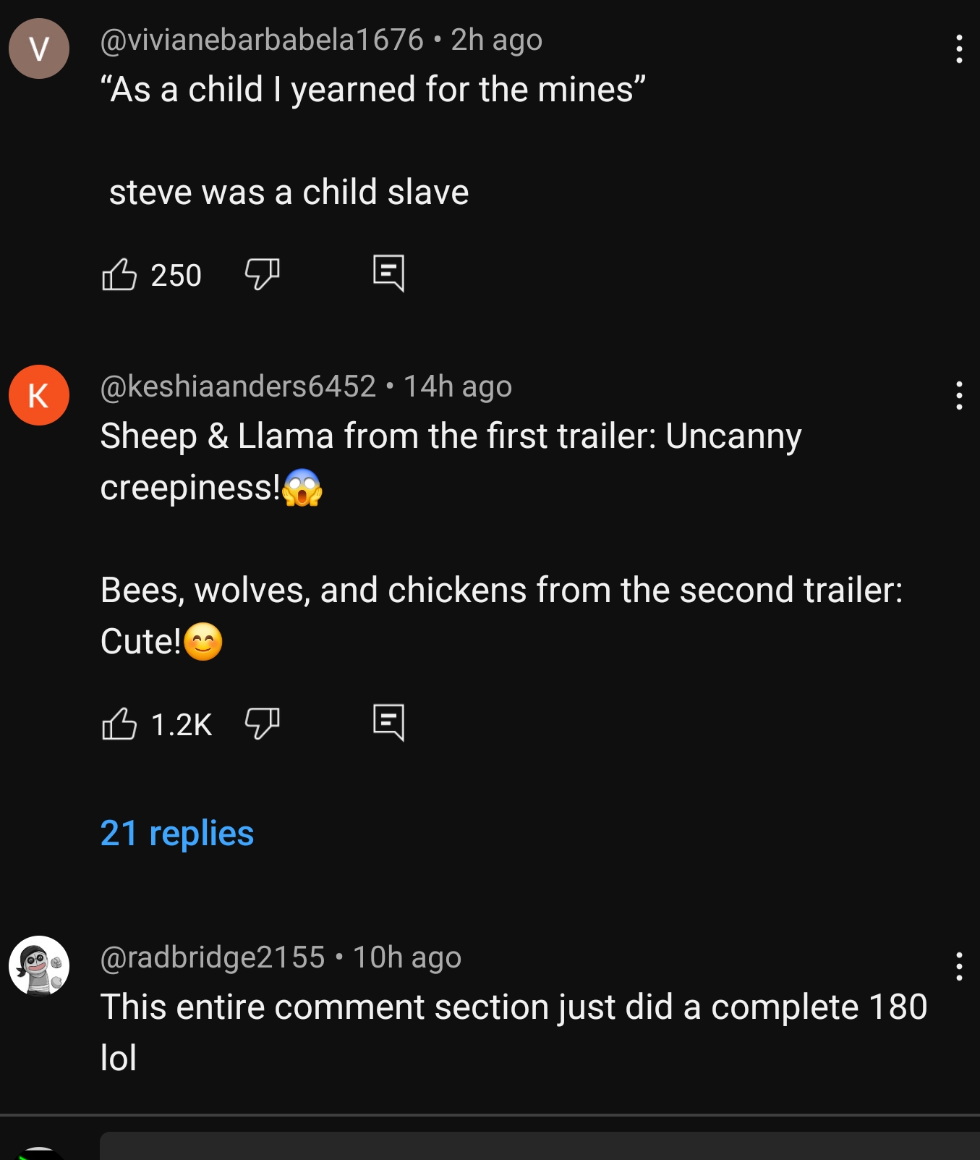The width and height of the screenshot is (980, 1160).
Task: Expand the 21 replies thread
Action: pyautogui.click(x=177, y=833)
